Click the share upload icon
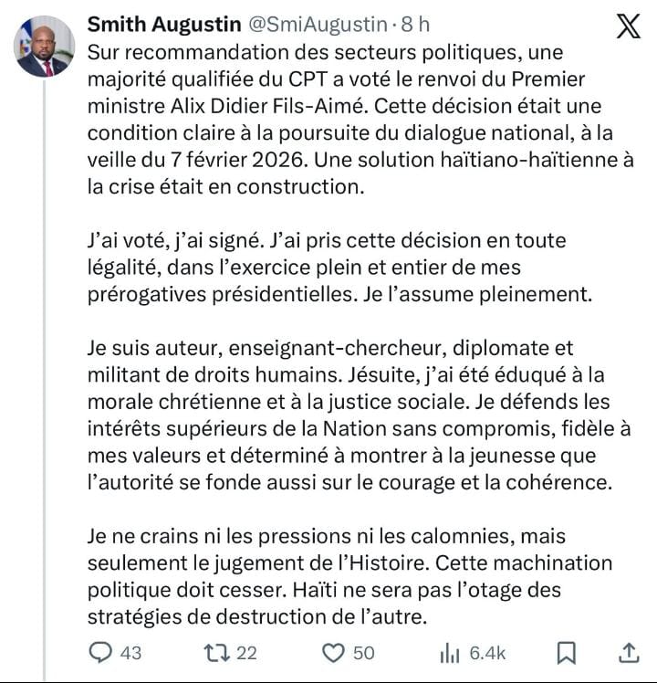The image size is (657, 683). pyautogui.click(x=628, y=653)
